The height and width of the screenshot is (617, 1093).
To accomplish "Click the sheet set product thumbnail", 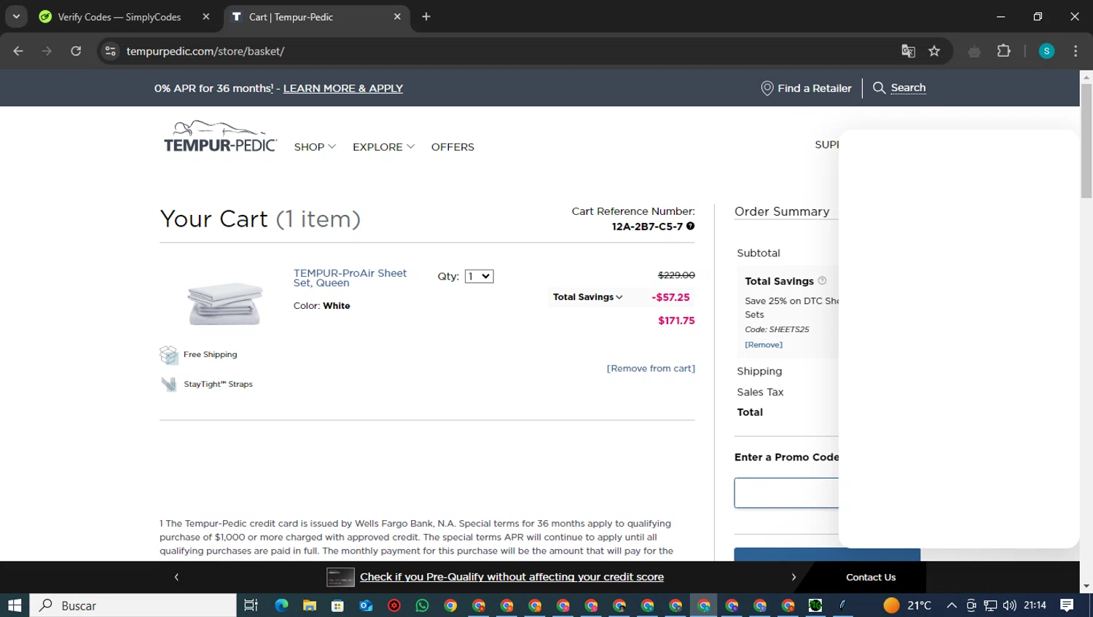I will (224, 302).
